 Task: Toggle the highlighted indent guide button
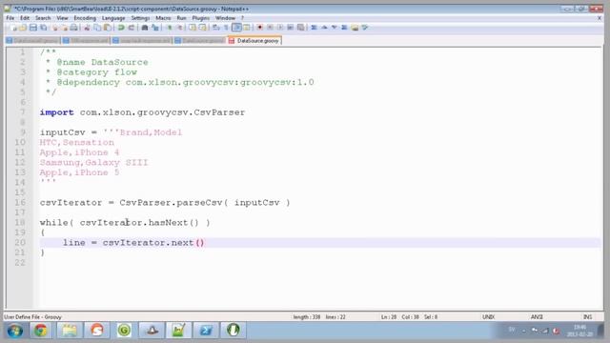(x=237, y=28)
